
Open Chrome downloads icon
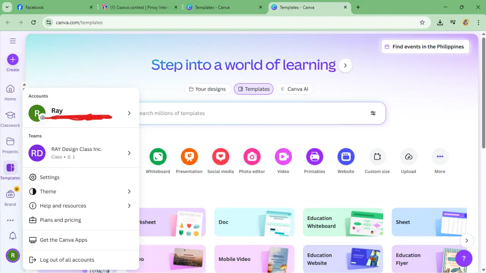click(x=440, y=22)
